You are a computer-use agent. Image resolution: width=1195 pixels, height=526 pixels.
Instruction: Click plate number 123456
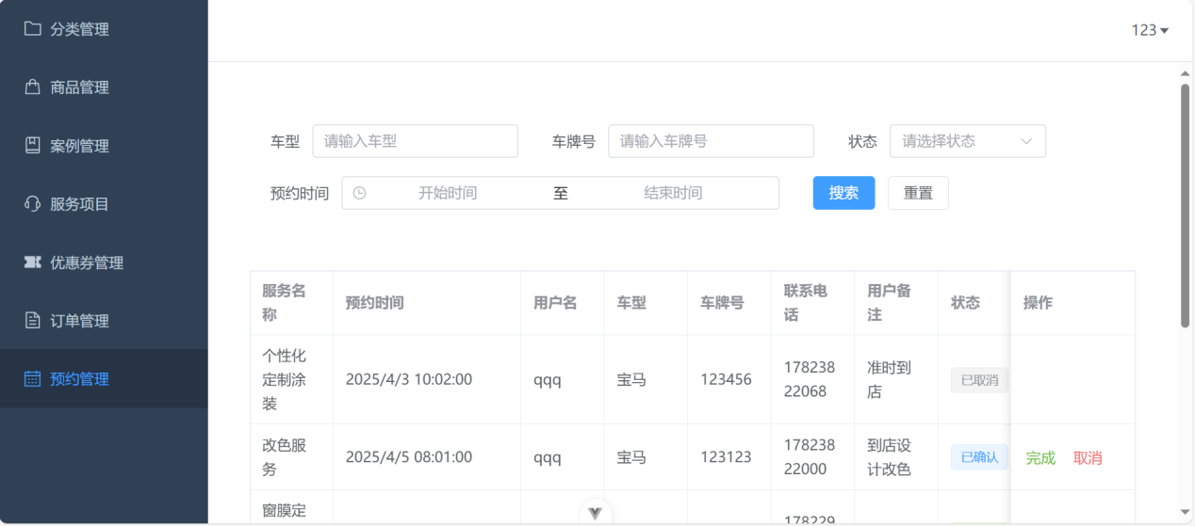click(x=726, y=380)
